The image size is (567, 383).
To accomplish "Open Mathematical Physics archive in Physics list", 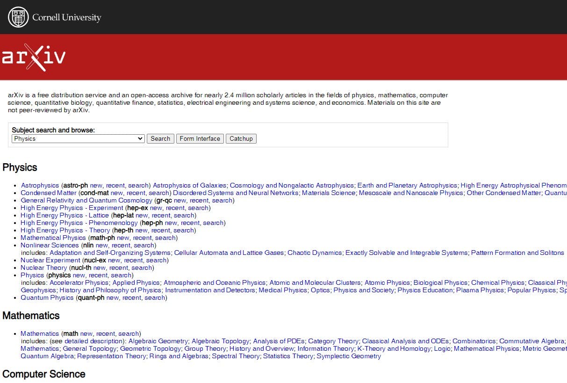I will coord(53,238).
